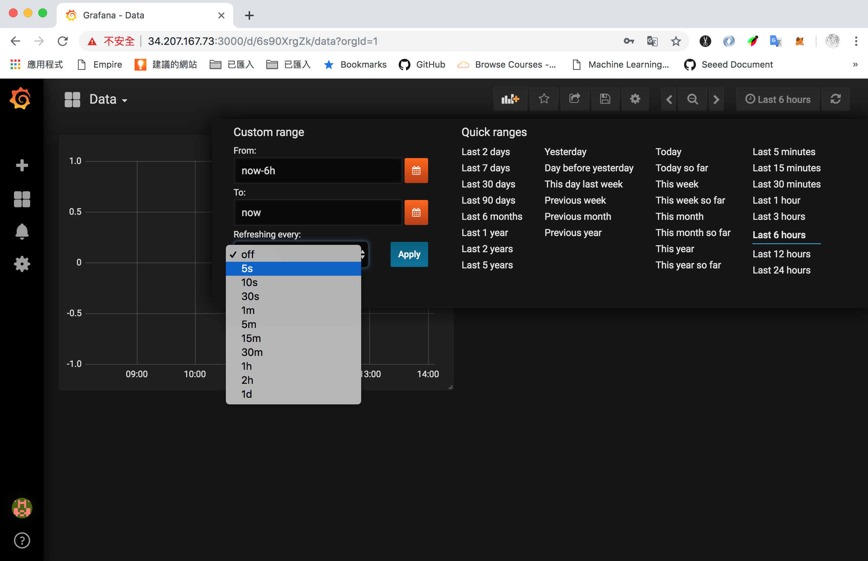Choose Last 30 days quick range

point(488,184)
